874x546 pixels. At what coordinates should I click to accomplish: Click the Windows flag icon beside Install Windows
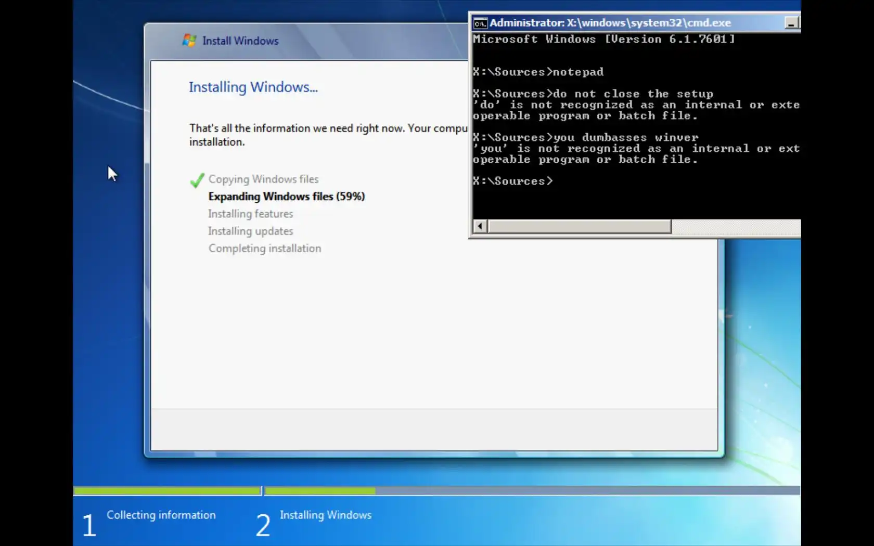coord(189,40)
